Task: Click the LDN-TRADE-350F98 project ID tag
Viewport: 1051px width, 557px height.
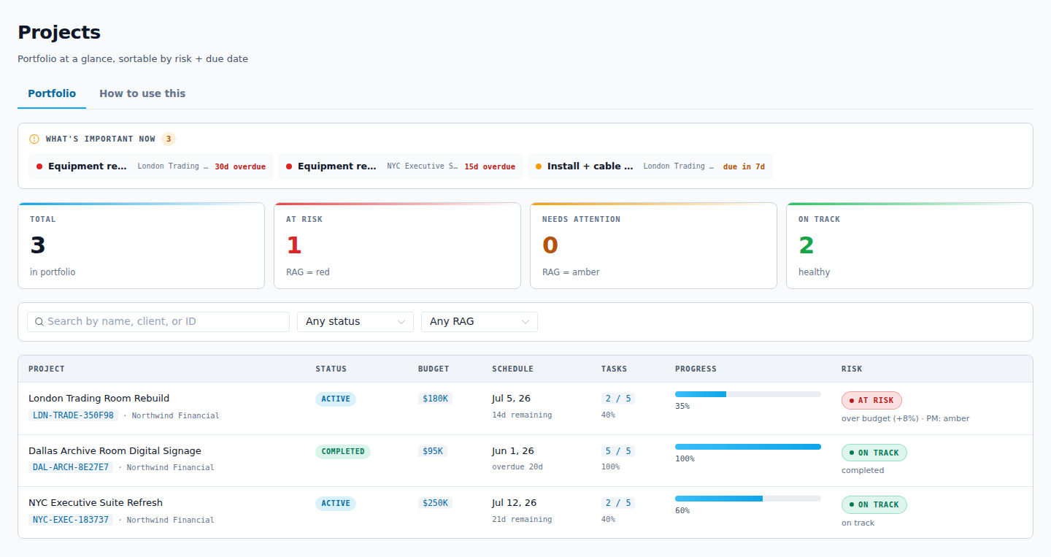Action: (x=73, y=415)
